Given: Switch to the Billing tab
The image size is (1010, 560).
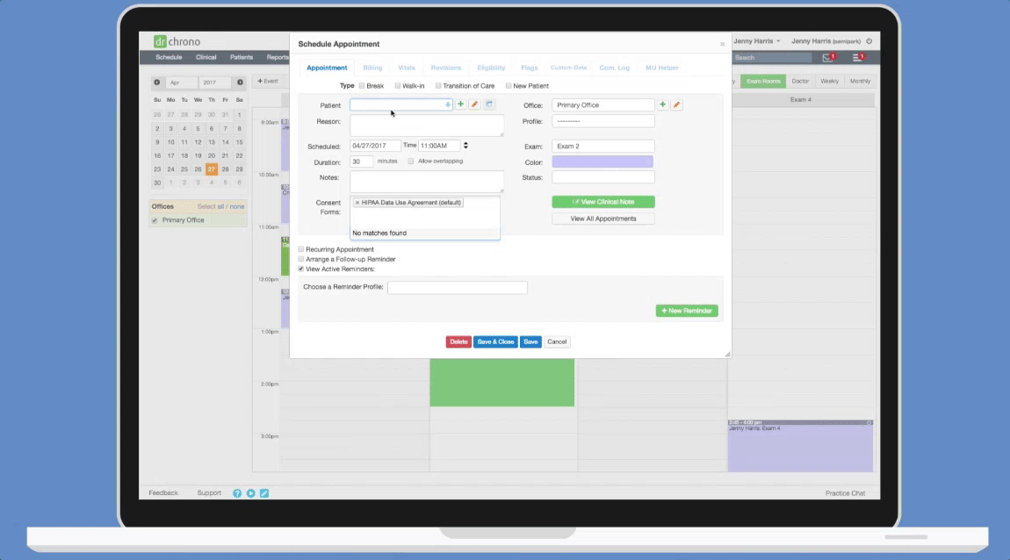Looking at the screenshot, I should 372,68.
